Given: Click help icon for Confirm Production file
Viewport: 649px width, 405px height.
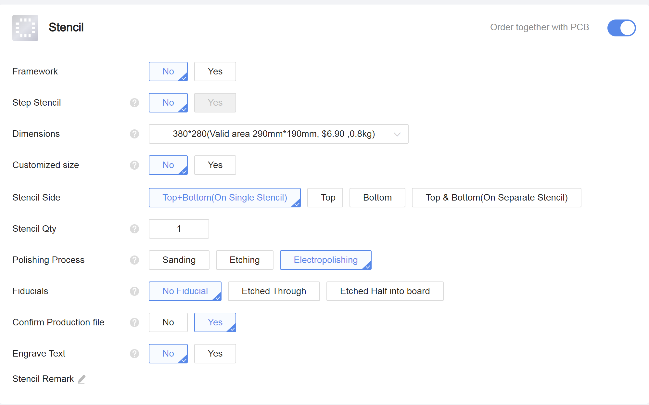Looking at the screenshot, I should [134, 322].
